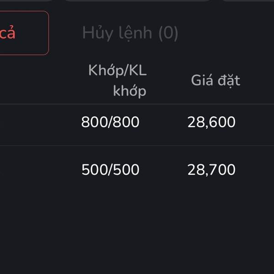This screenshot has width=274, height=274.
Task: Select the 28,600 order price cell
Action: (x=211, y=122)
